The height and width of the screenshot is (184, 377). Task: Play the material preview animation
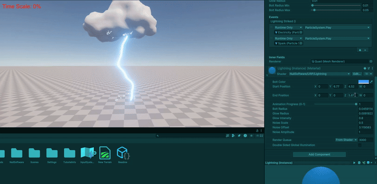coord(354,163)
